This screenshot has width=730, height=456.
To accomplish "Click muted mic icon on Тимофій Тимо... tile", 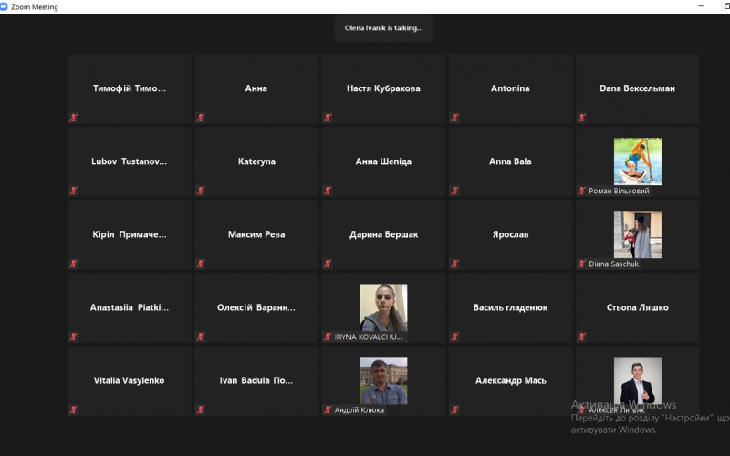I will 74,118.
